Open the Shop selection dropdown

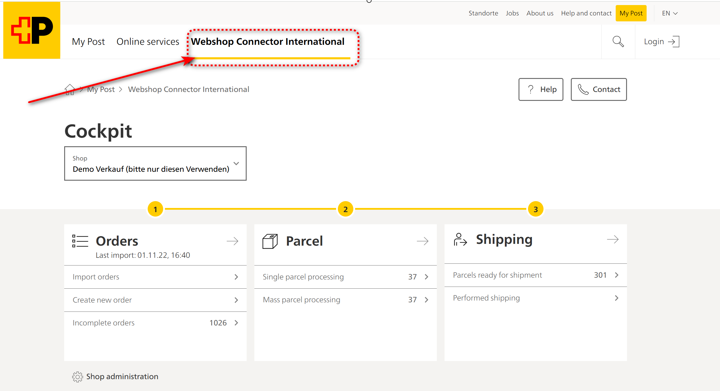coord(155,163)
